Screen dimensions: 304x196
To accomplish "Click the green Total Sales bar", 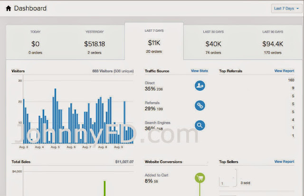I will coord(104,188).
